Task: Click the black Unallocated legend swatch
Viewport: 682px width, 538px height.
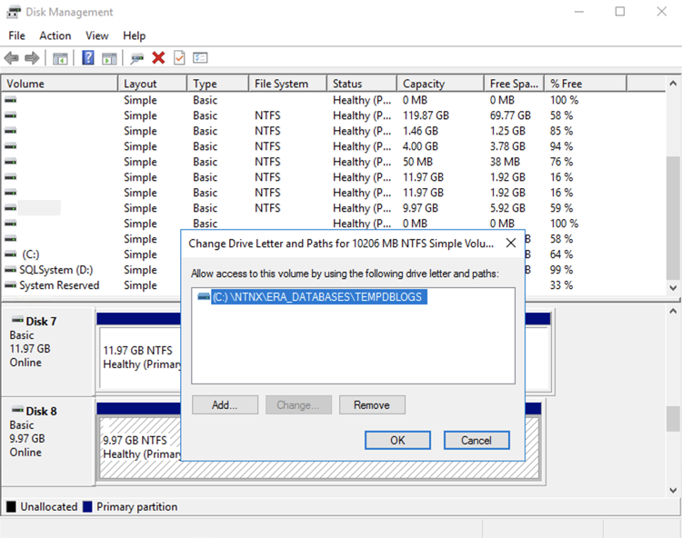Action: (x=11, y=507)
